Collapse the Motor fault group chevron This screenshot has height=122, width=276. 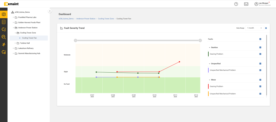209,80
